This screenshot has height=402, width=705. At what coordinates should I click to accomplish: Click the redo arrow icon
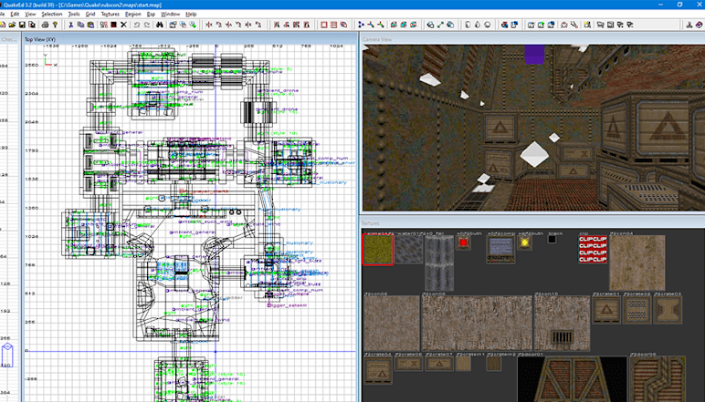tap(147, 25)
